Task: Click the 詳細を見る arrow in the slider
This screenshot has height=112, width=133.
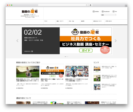Action: tap(32, 51)
